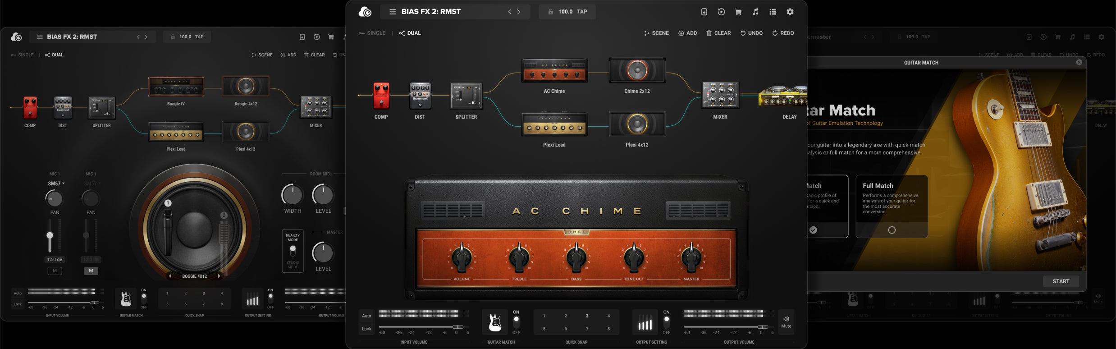Viewport: 1116px width, 349px height.
Task: Open the hamburger preset menu in center window
Action: (x=393, y=12)
